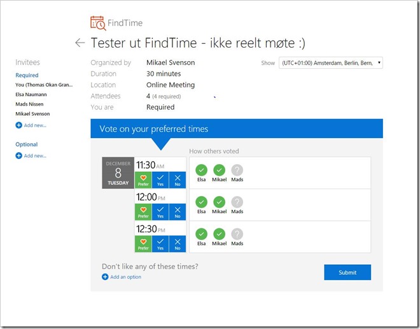Image resolution: width=420 pixels, height=329 pixels.
Task: Click the plus icon beside Add an option
Action: [x=105, y=277]
